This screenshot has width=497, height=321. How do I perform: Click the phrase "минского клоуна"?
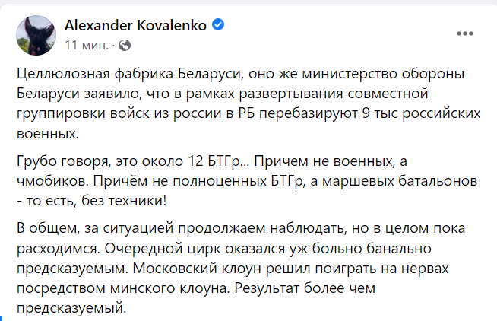coord(169,288)
